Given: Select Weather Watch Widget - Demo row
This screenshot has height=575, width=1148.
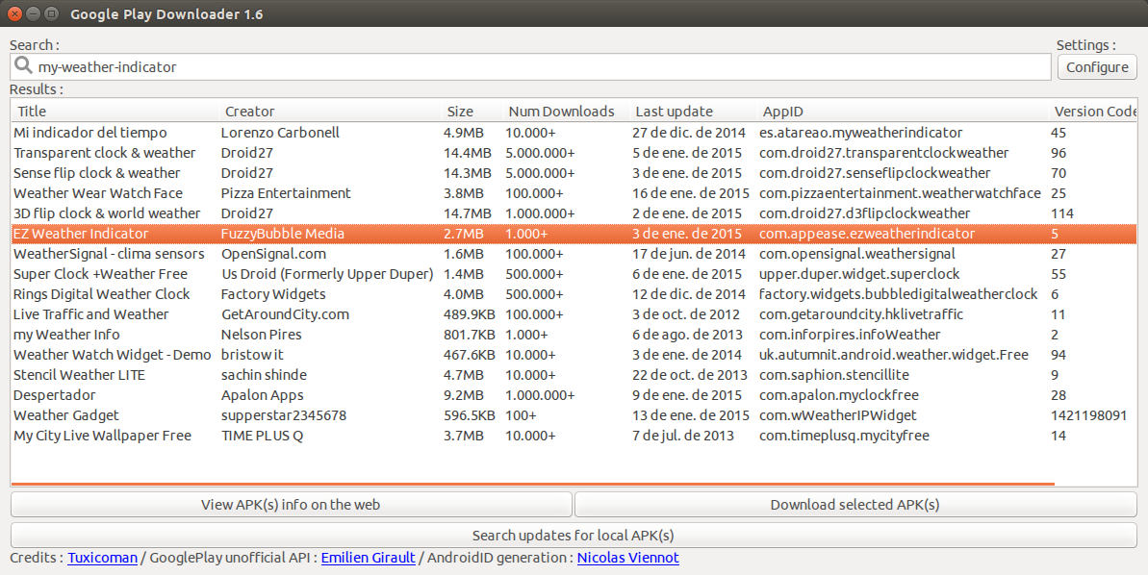Looking at the screenshot, I should (574, 355).
